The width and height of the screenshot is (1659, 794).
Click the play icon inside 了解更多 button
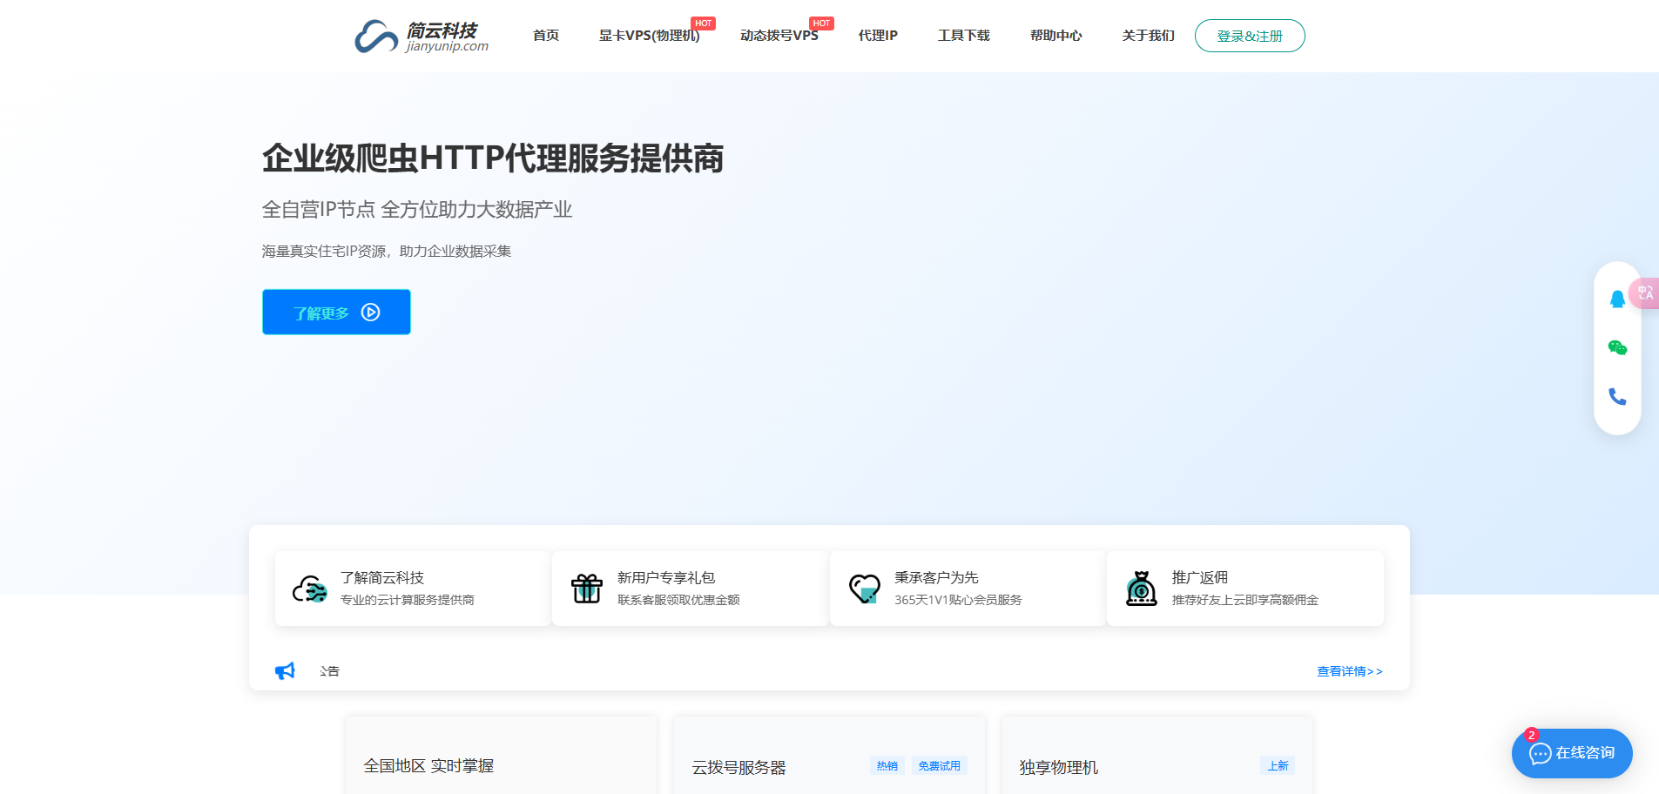(x=370, y=312)
